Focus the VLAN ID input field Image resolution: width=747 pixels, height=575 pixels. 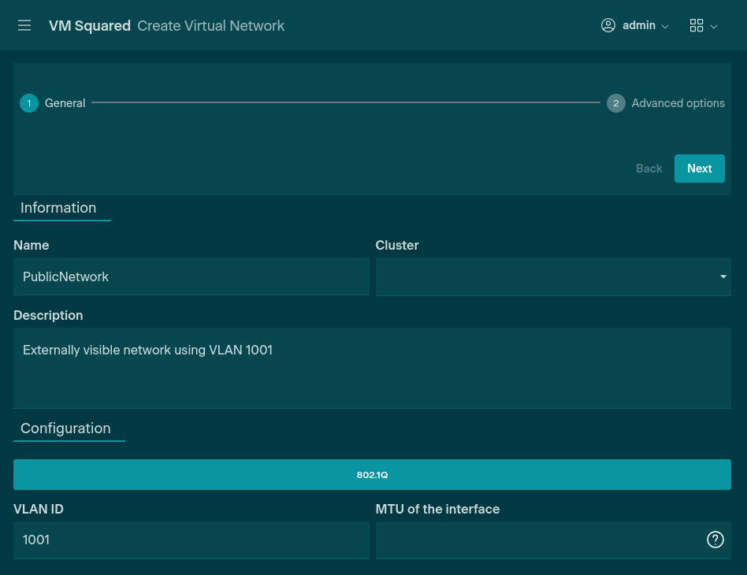(x=191, y=540)
